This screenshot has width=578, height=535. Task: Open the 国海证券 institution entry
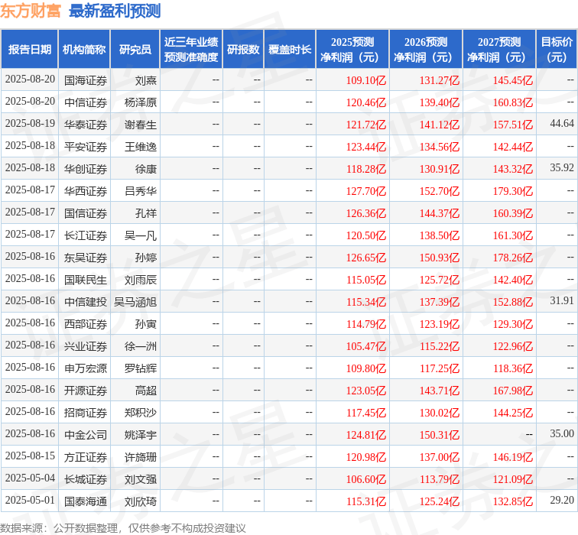[86, 79]
